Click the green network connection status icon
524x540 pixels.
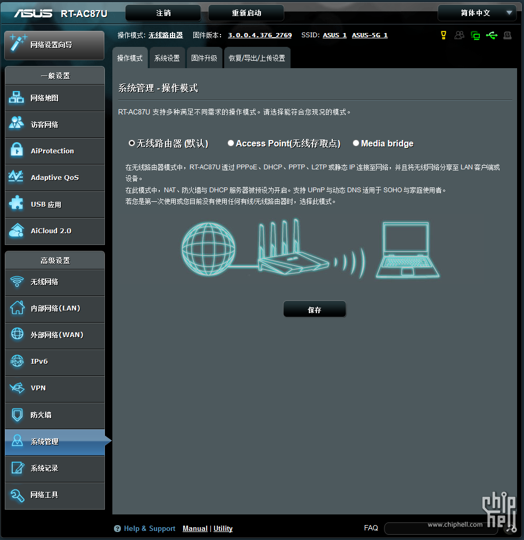[475, 35]
